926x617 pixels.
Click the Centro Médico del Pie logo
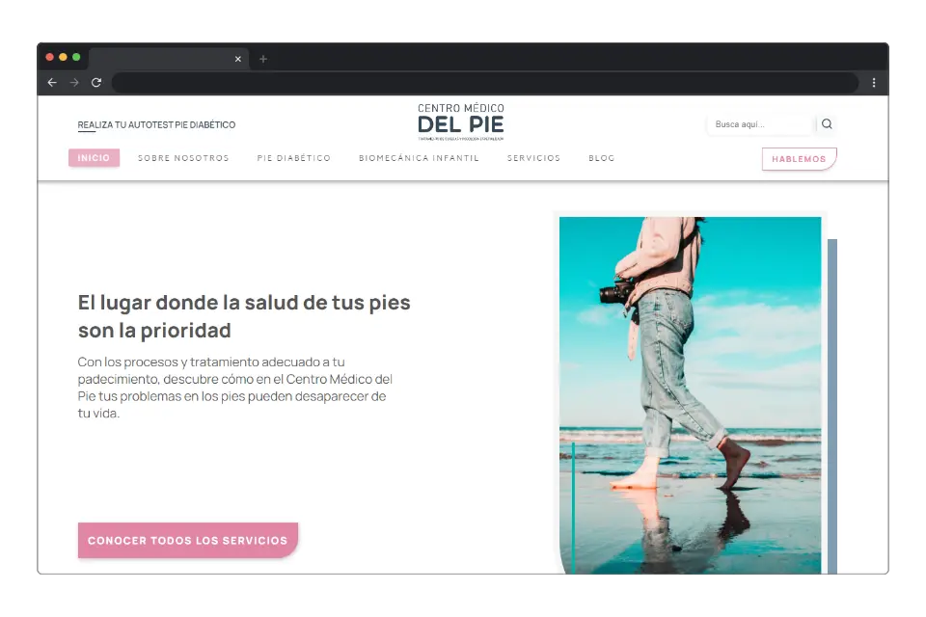(x=461, y=122)
